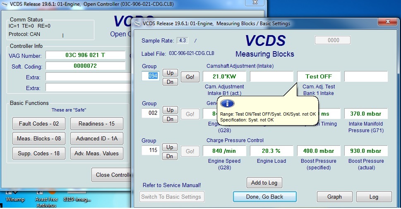Open the Graph view

pyautogui.click(x=334, y=197)
